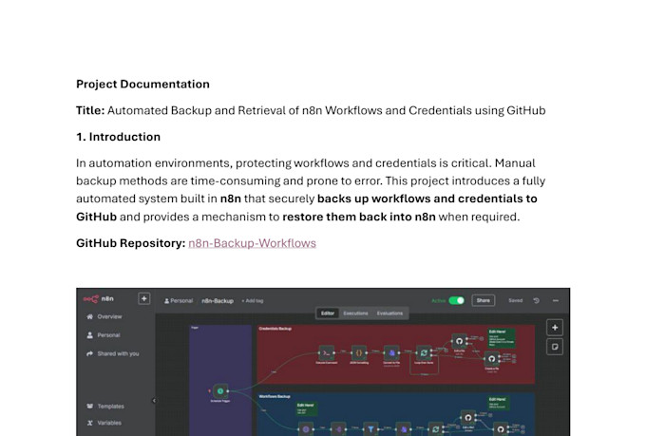Viewport: 646px width, 436px height.
Task: Click the Saved status text
Action: point(516,300)
